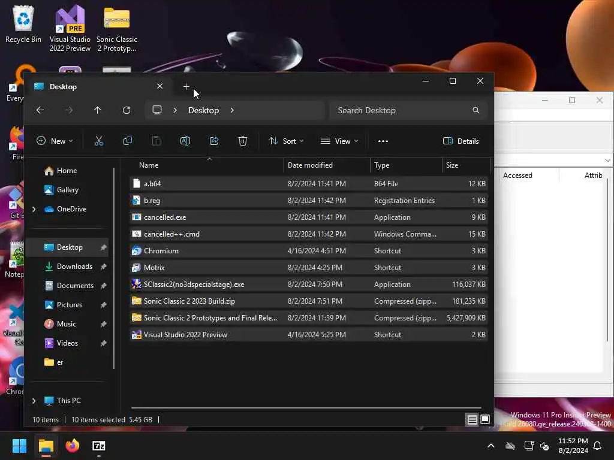Select SClassic2(no3dspecialstage).exe file

[x=309, y=285]
